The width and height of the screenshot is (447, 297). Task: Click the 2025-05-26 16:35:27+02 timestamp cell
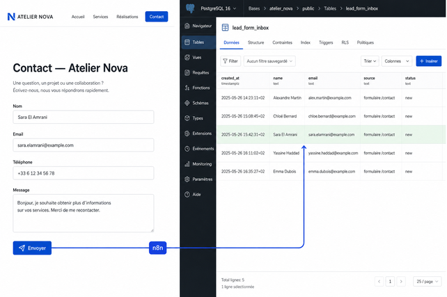point(243,171)
